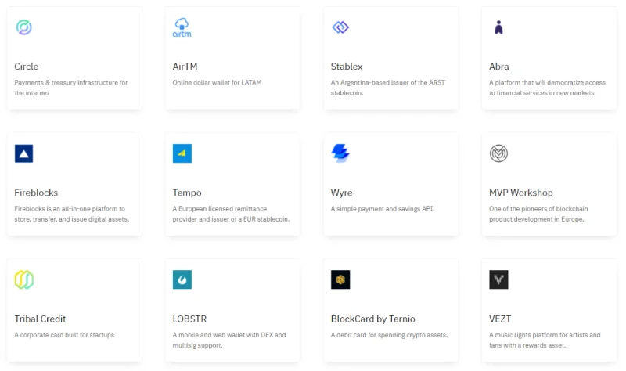Screen dimensions: 626x371
Task: Open the AirTM card title
Action: [185, 67]
